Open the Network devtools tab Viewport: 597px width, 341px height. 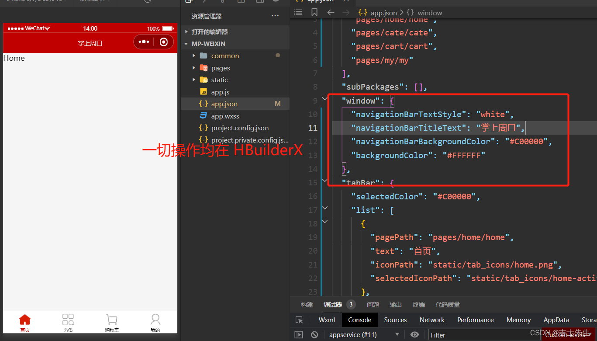[x=432, y=320]
